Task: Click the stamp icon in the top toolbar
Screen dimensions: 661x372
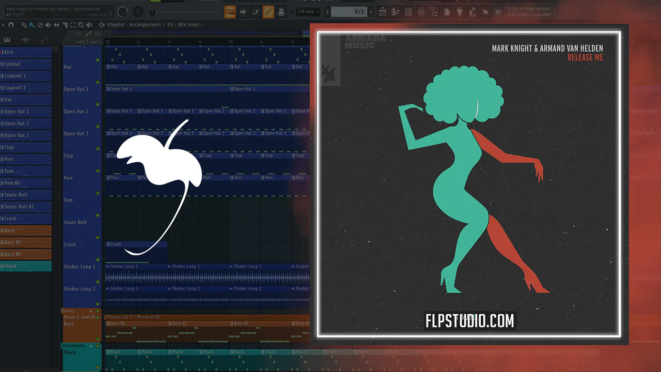Action: pyautogui.click(x=280, y=11)
